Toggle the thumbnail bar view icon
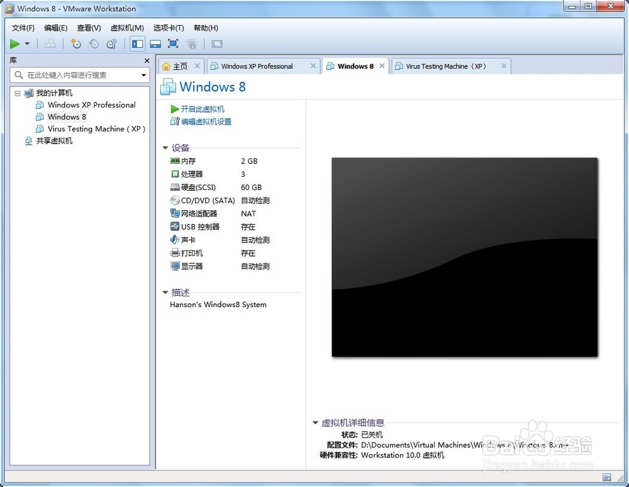This screenshot has width=629, height=487. [155, 43]
